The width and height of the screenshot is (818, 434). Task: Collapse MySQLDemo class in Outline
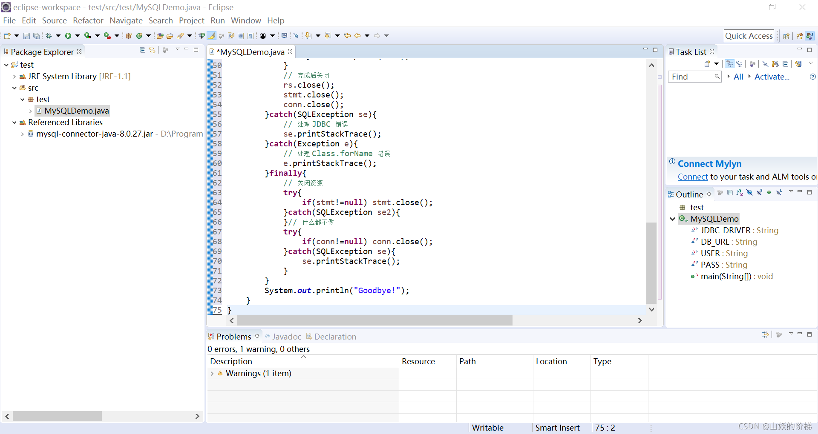[672, 219]
